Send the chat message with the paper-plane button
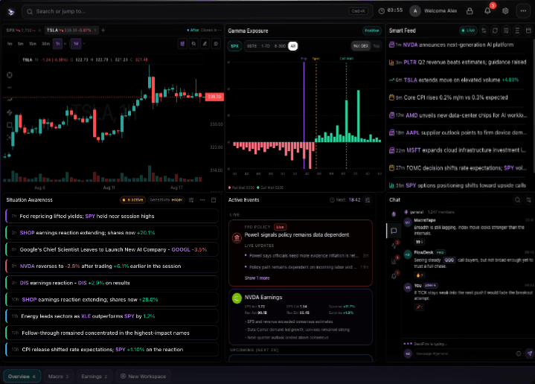The width and height of the screenshot is (535, 384). (530, 353)
